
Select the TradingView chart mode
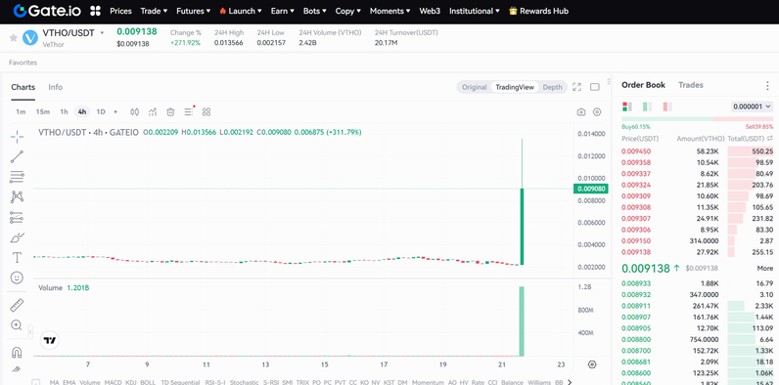coord(515,87)
